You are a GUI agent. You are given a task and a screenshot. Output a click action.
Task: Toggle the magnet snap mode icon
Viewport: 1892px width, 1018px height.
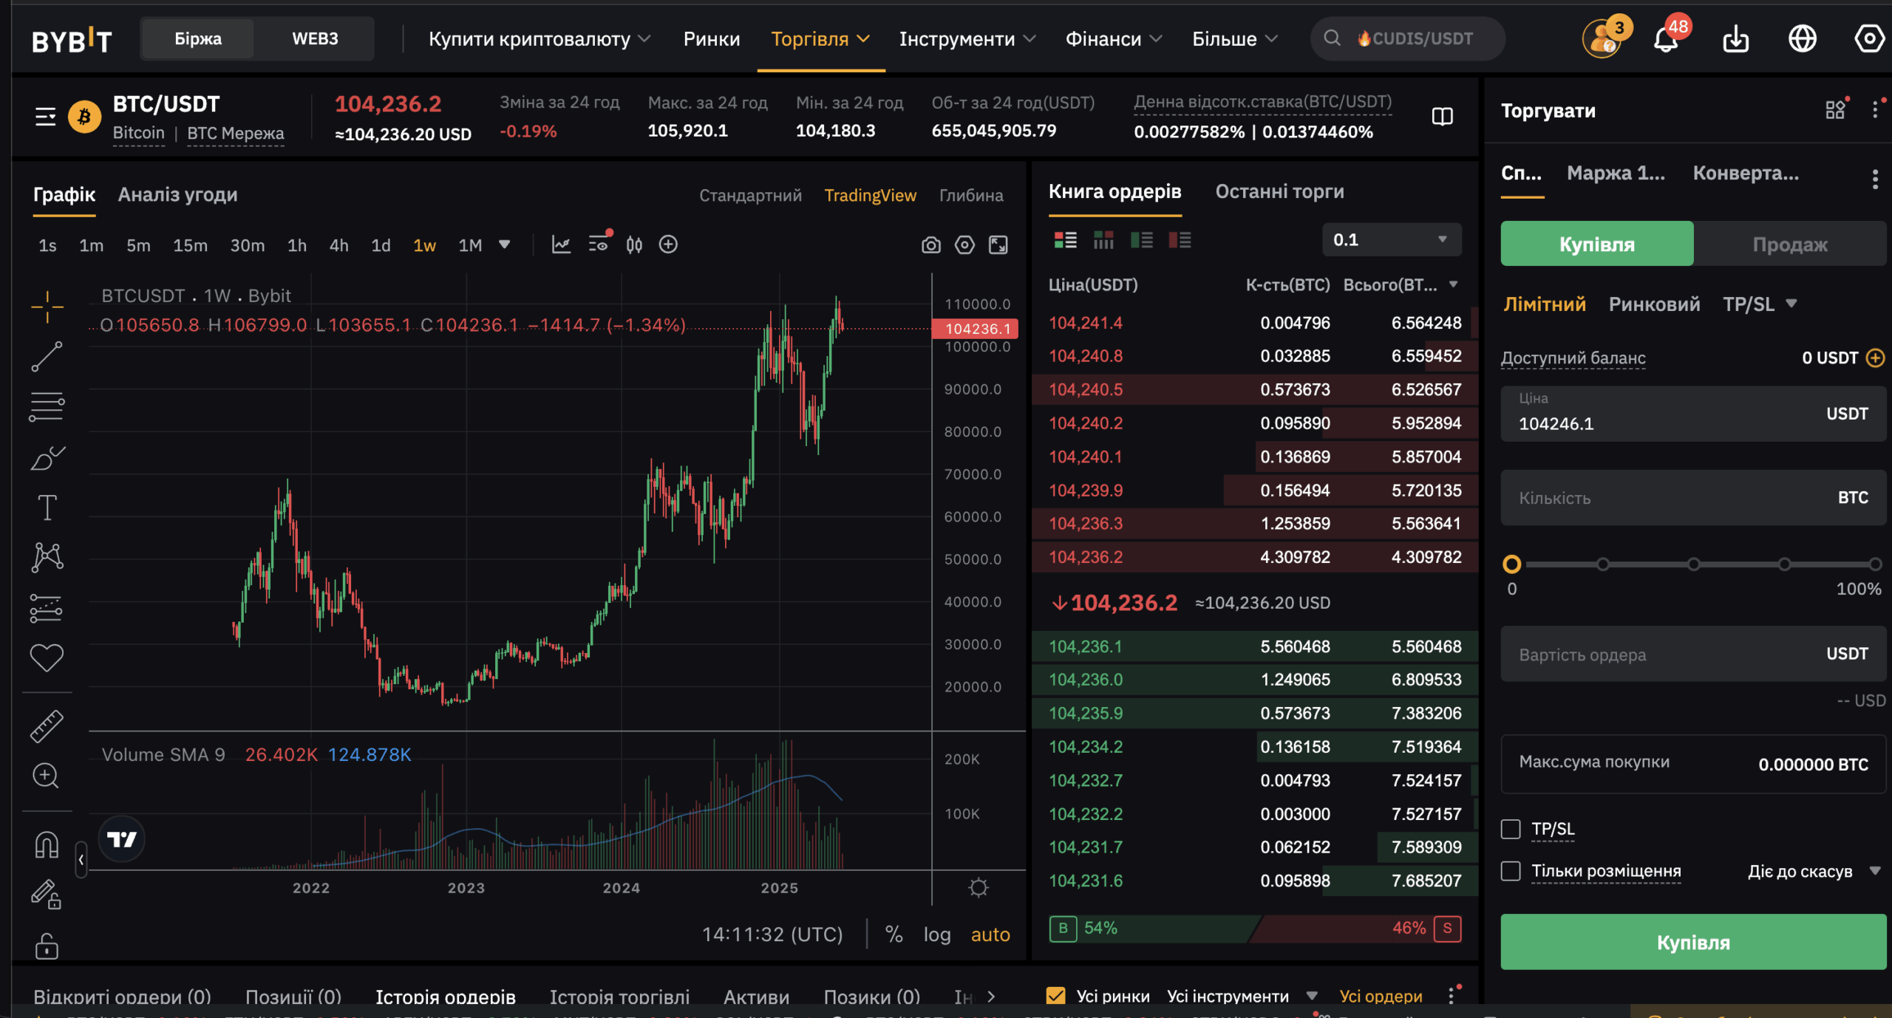coord(47,844)
